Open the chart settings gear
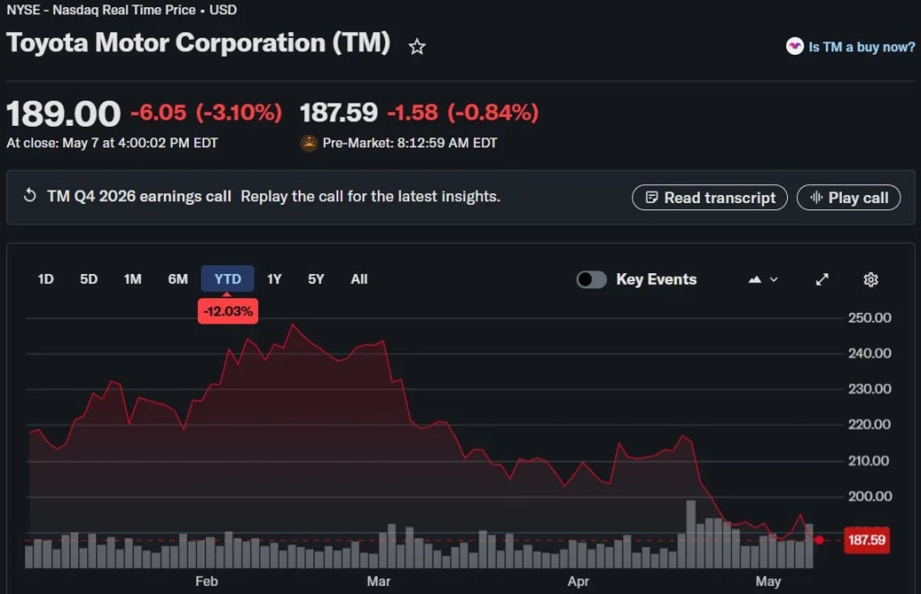This screenshot has height=594, width=921. 871,279
